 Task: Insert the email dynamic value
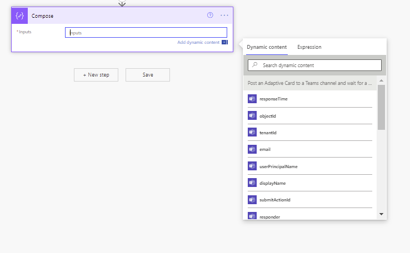click(x=310, y=149)
